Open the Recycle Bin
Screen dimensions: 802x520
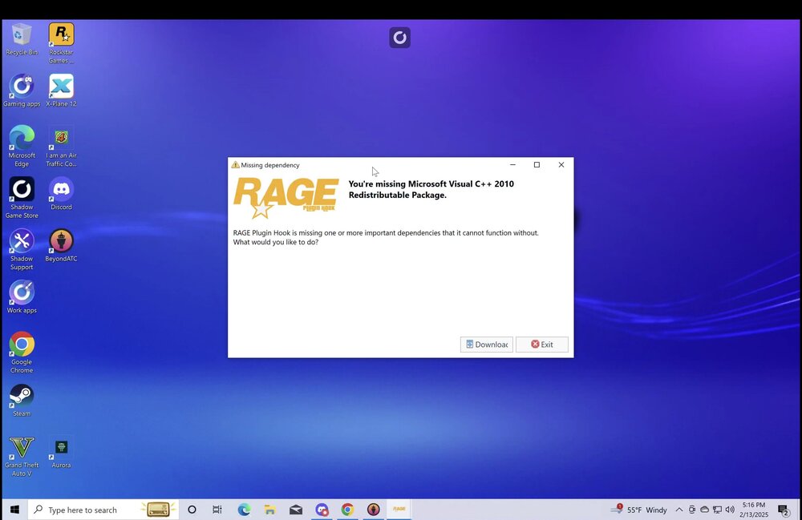coord(22,34)
